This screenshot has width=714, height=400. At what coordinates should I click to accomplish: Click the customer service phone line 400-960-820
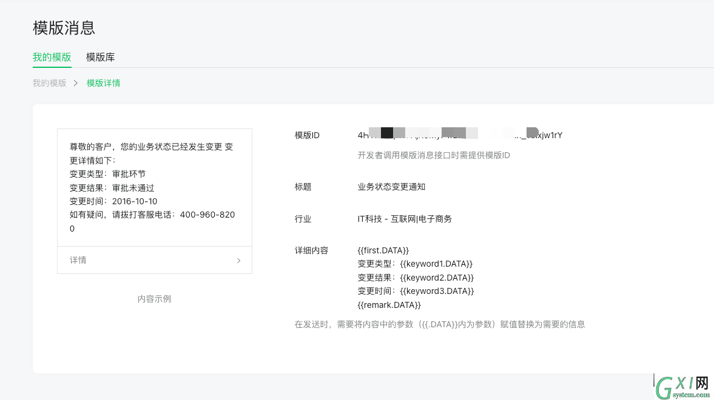pos(152,222)
